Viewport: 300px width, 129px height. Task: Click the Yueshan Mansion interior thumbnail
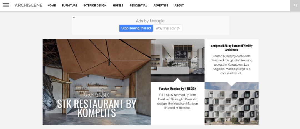(177, 61)
